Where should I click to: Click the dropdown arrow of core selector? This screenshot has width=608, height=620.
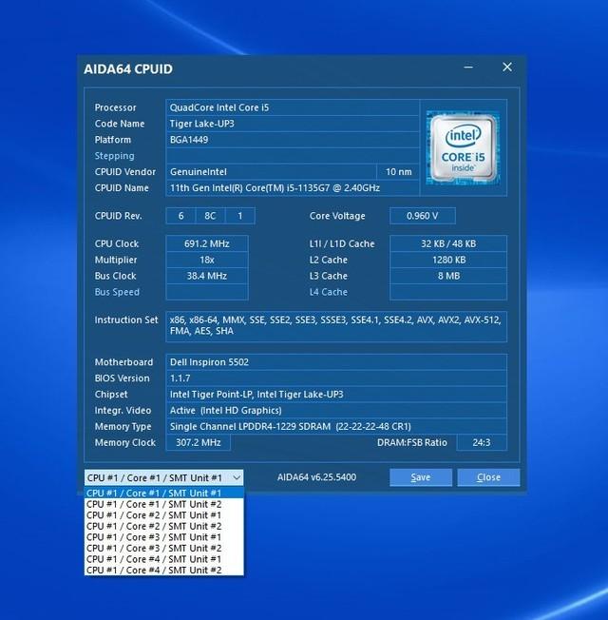click(237, 477)
